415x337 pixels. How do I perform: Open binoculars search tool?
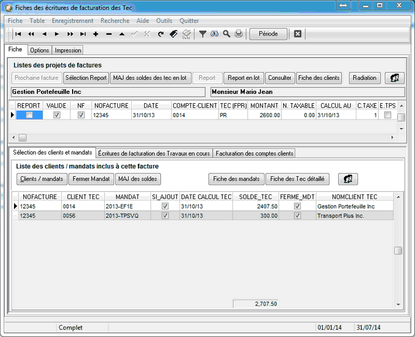click(214, 34)
